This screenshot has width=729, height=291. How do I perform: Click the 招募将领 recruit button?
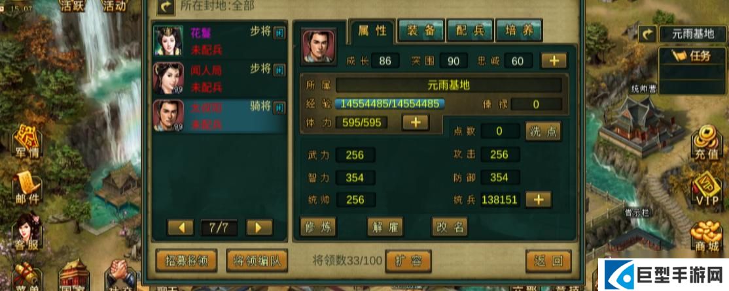pyautogui.click(x=187, y=261)
